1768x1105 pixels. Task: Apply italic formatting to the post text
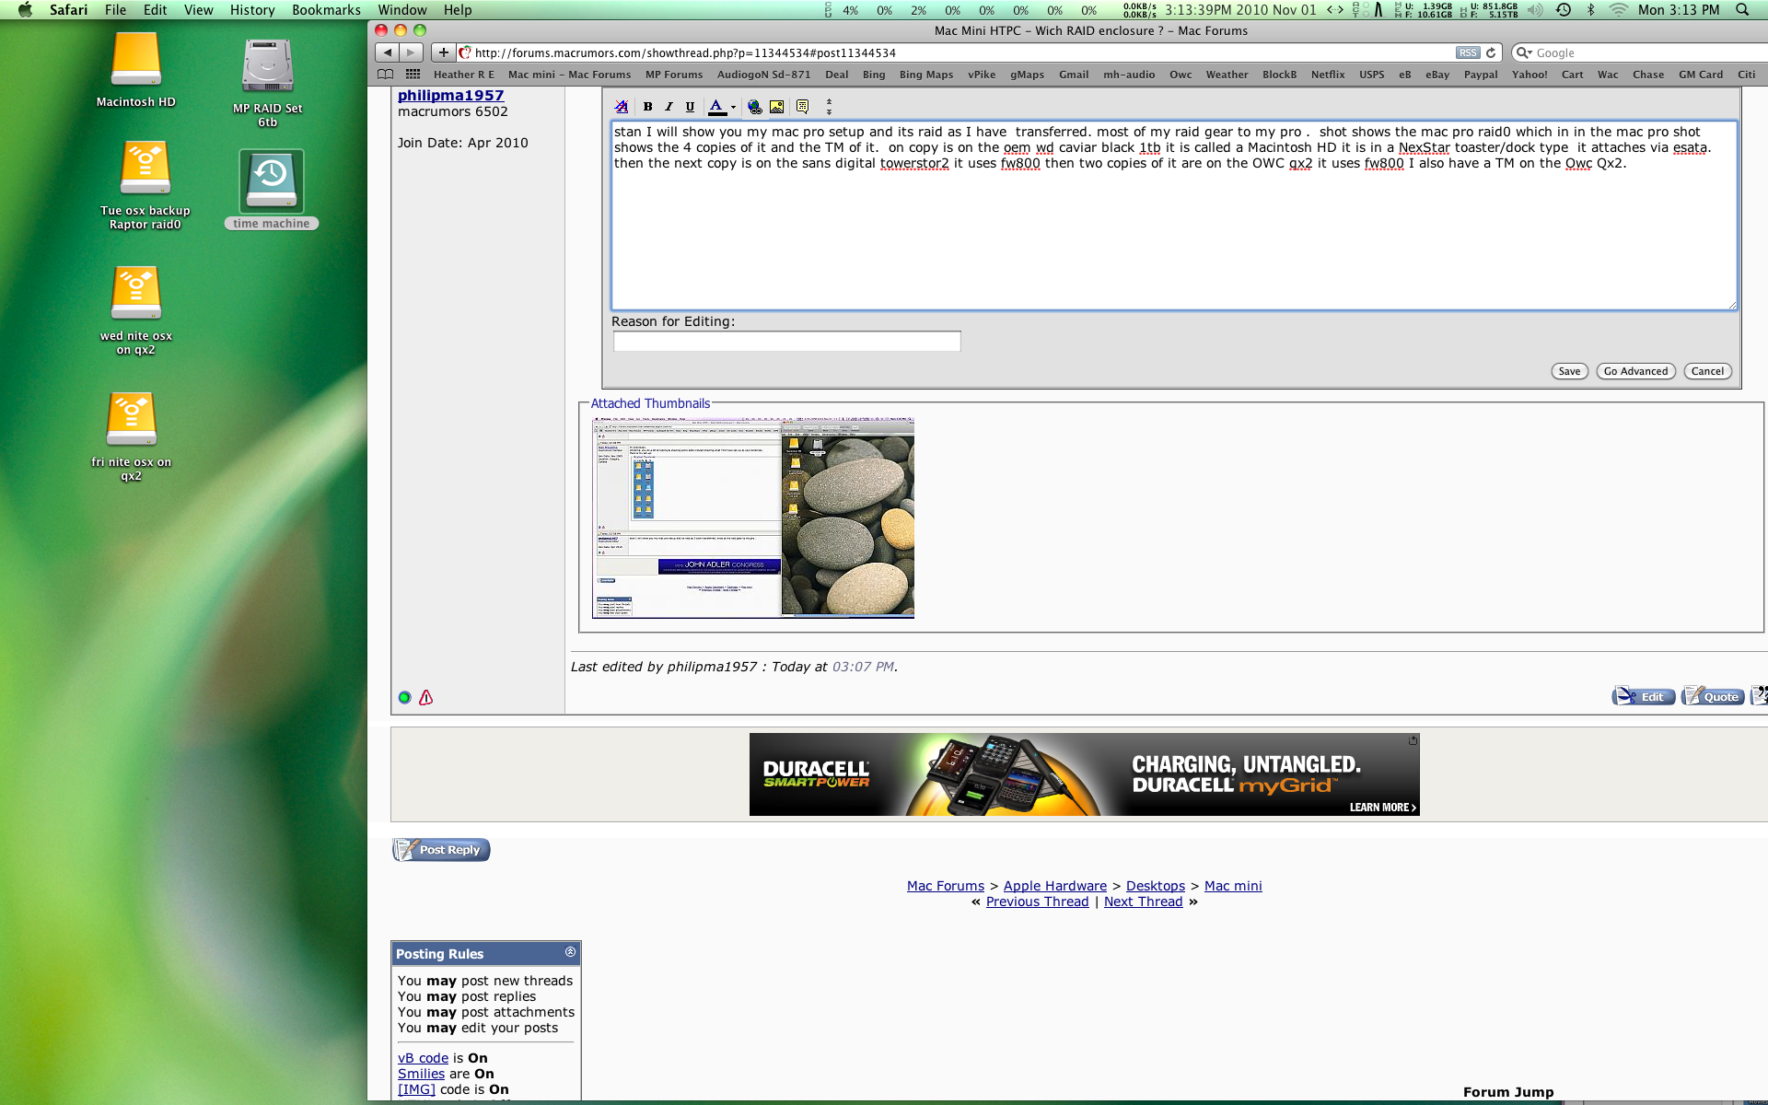pos(669,106)
